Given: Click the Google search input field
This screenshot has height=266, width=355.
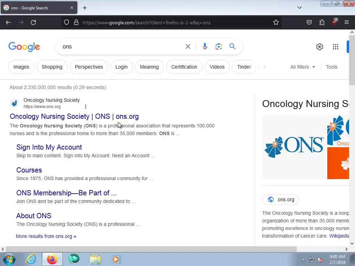Looking at the screenshot, I should (122, 47).
